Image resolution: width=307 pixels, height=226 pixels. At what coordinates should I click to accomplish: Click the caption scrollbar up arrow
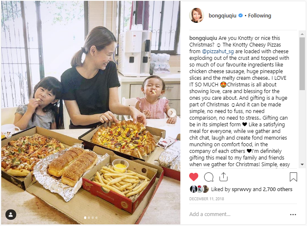tap(302, 34)
